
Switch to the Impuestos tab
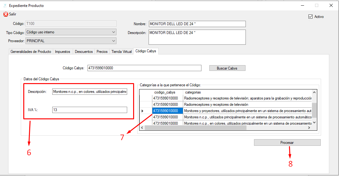(x=63, y=52)
